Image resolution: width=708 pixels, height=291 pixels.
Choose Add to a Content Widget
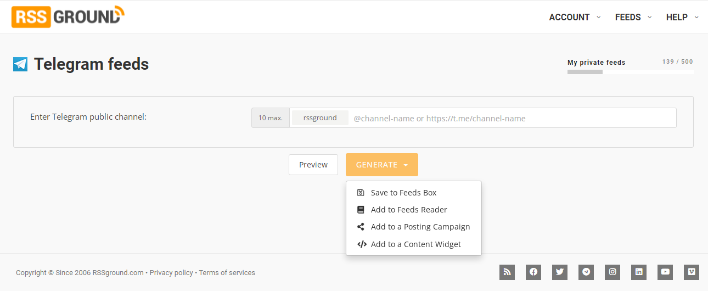coord(415,244)
